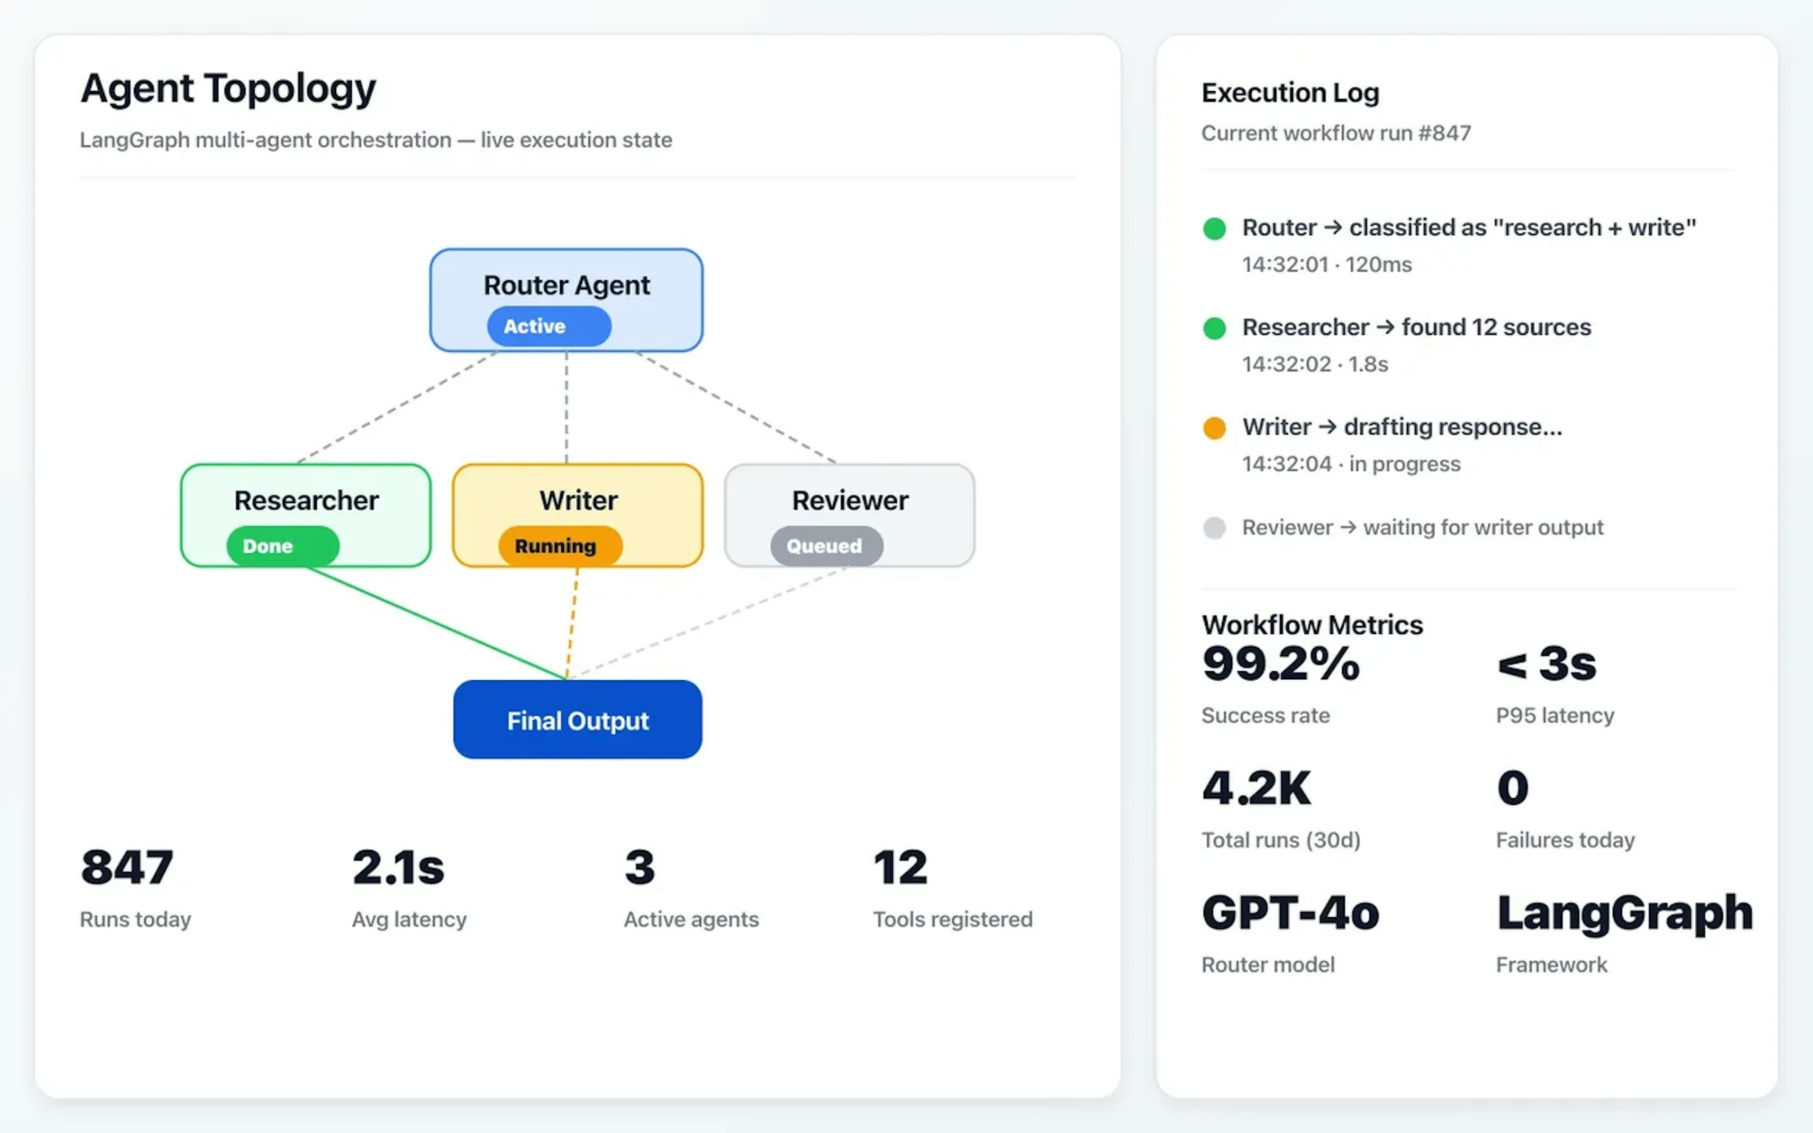
Task: Click the gray status dot beside the Reviewer log entry
Action: [x=1215, y=527]
